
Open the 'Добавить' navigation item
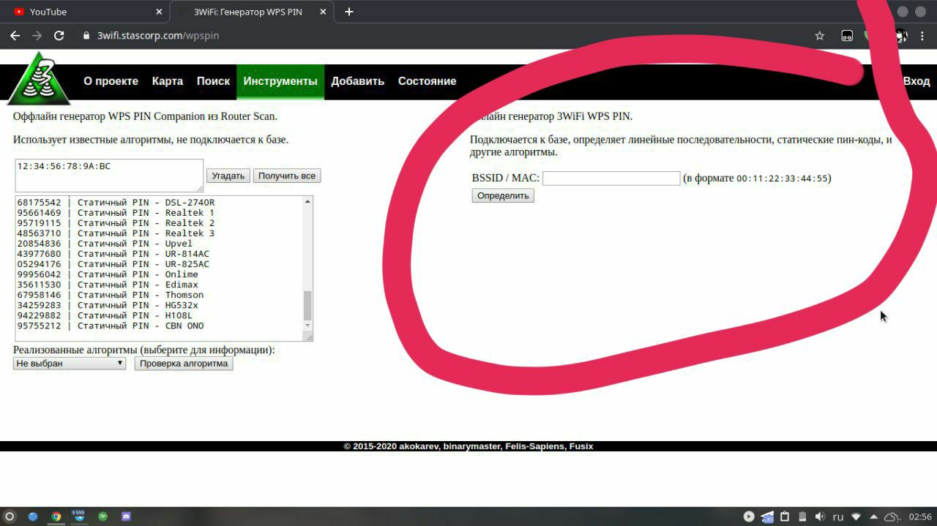tap(357, 81)
